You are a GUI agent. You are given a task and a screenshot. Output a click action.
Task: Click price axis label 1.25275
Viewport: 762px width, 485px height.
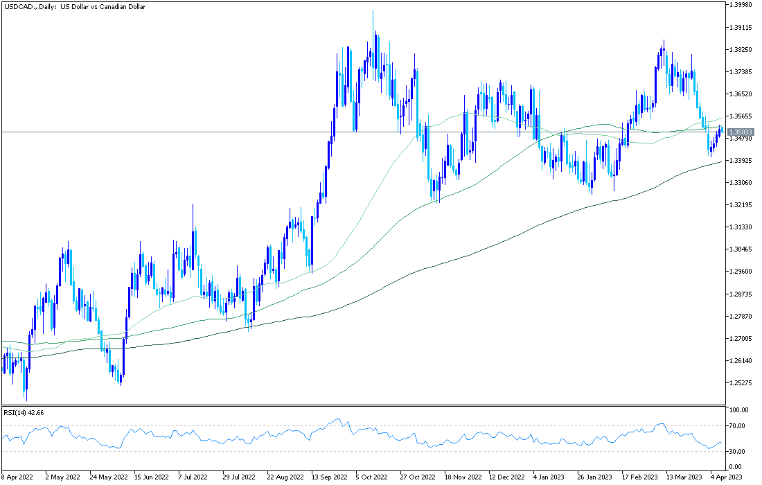coord(741,383)
